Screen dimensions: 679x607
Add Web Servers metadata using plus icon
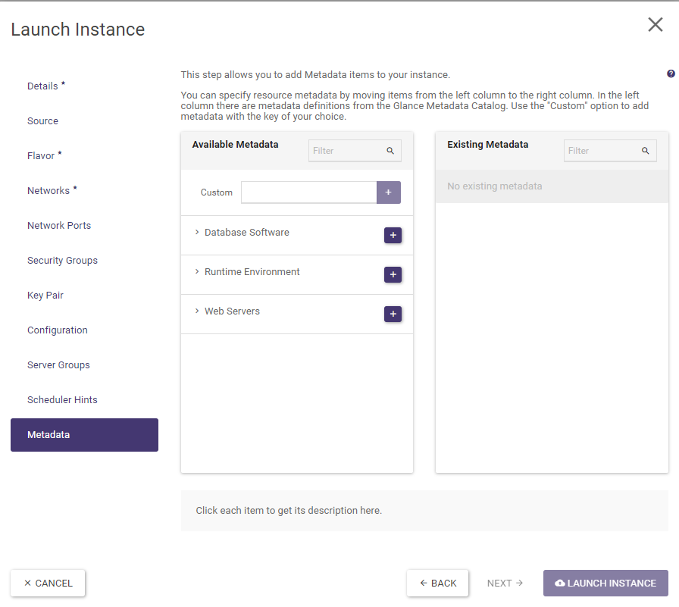tap(393, 314)
